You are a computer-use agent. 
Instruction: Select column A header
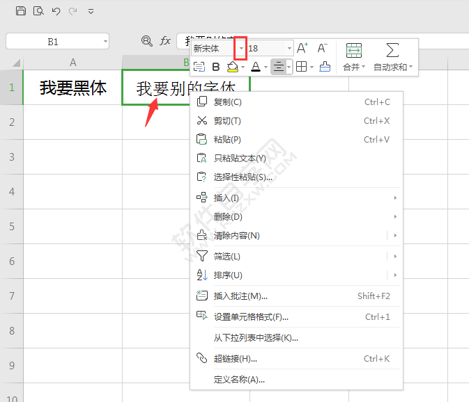click(x=72, y=63)
